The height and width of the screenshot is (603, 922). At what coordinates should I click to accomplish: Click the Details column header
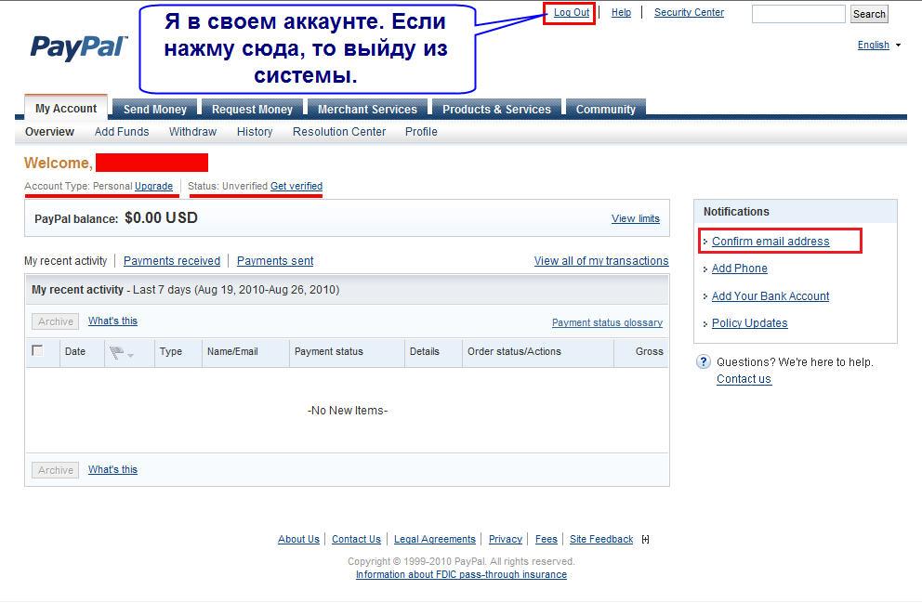425,351
